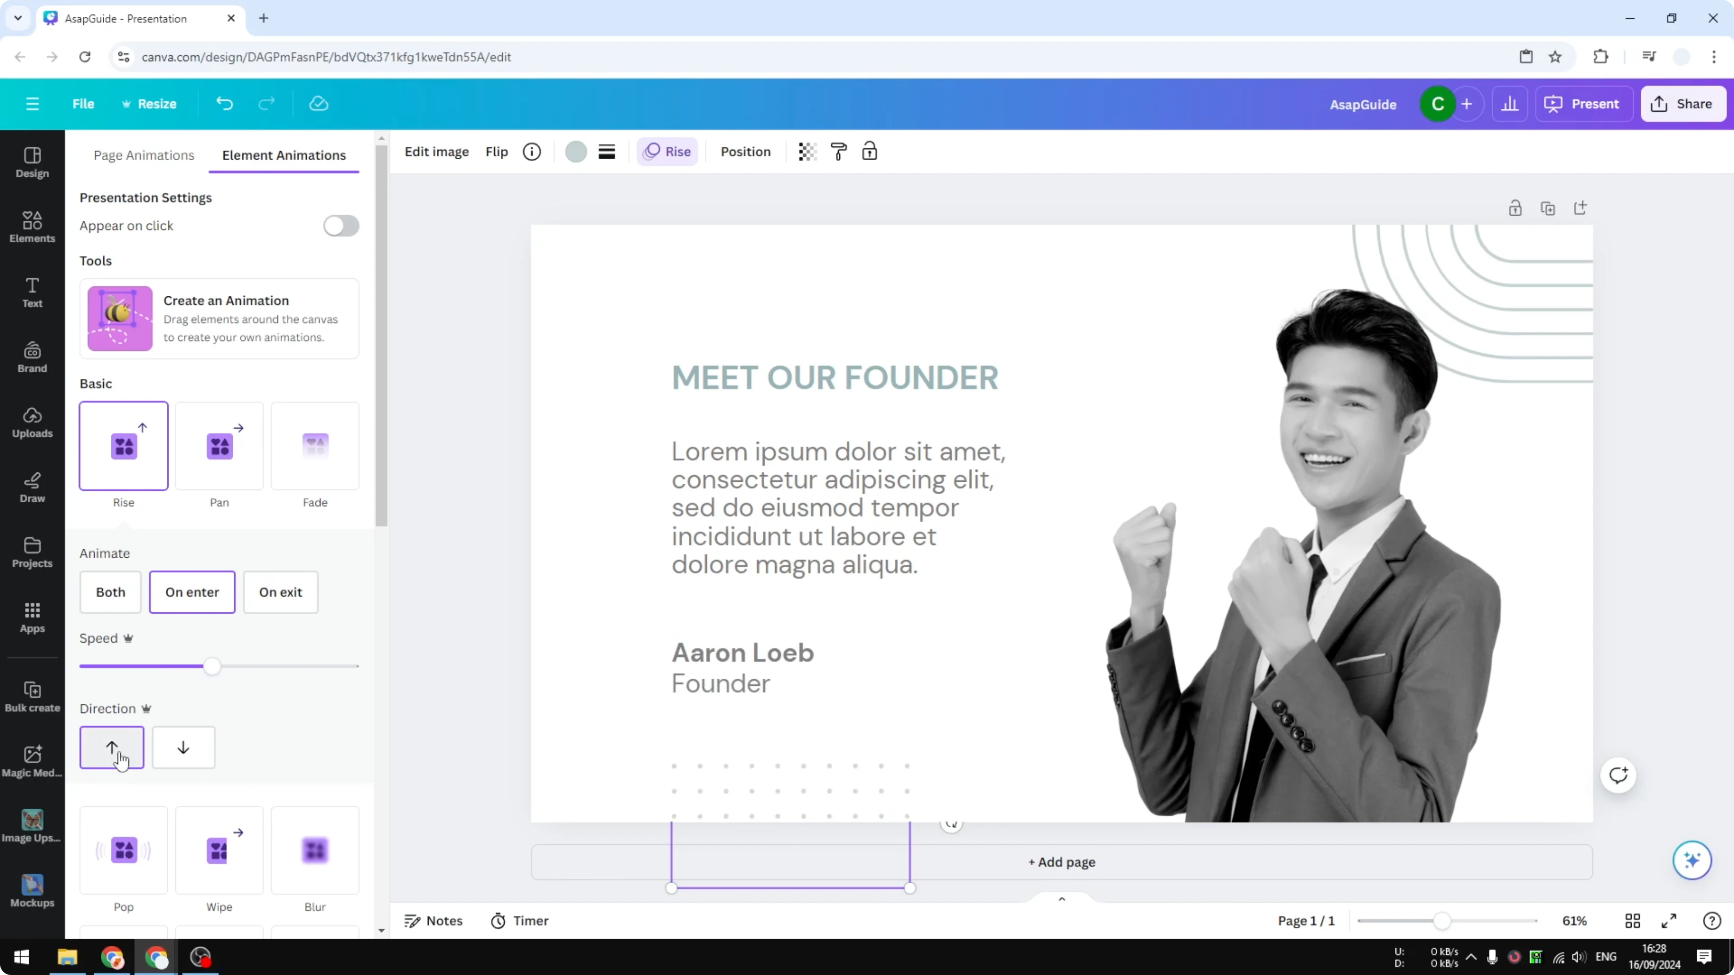The width and height of the screenshot is (1734, 975).
Task: Click the Present button
Action: click(x=1583, y=104)
